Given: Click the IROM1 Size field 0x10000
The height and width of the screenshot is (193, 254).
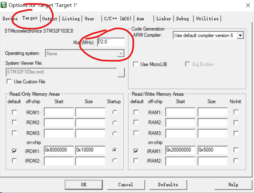Looking at the screenshot, I should pyautogui.click(x=90, y=150).
